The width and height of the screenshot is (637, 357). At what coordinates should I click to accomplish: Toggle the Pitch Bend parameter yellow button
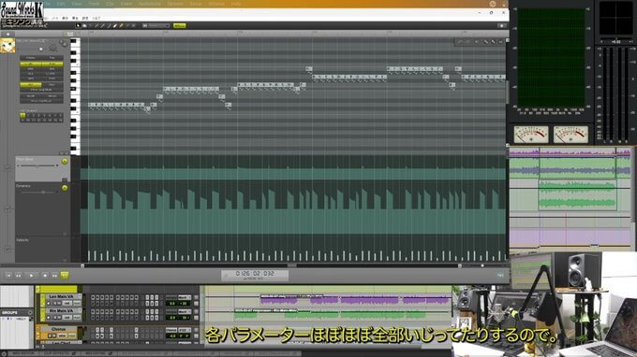point(65,162)
